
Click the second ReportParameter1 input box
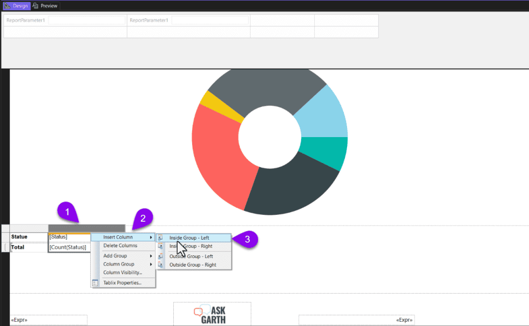[210, 21]
